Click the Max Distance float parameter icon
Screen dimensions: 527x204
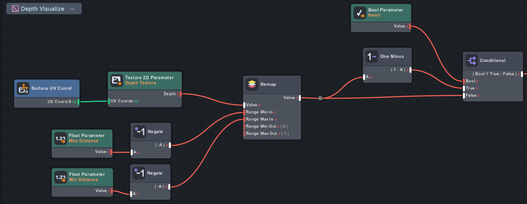[60, 139]
